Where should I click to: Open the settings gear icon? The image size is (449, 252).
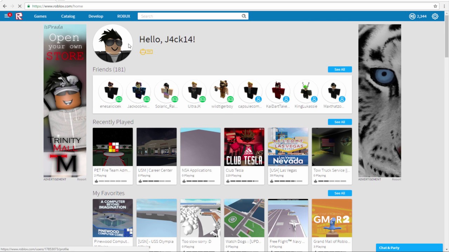point(435,16)
